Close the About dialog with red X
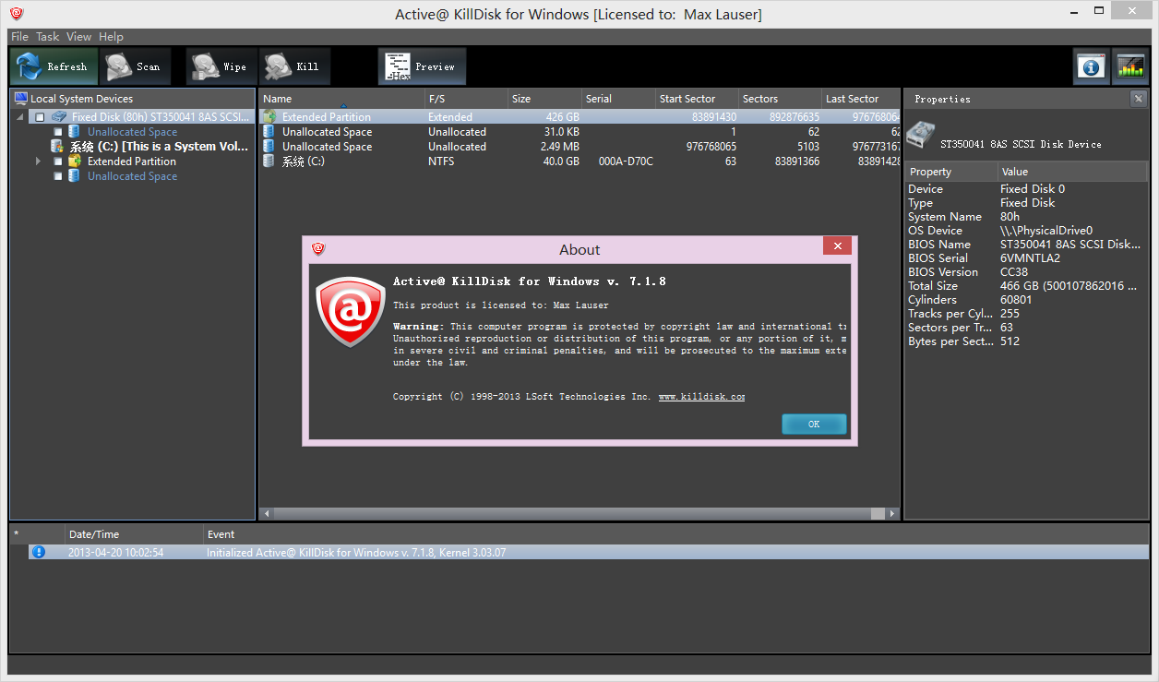The image size is (1159, 682). click(837, 246)
